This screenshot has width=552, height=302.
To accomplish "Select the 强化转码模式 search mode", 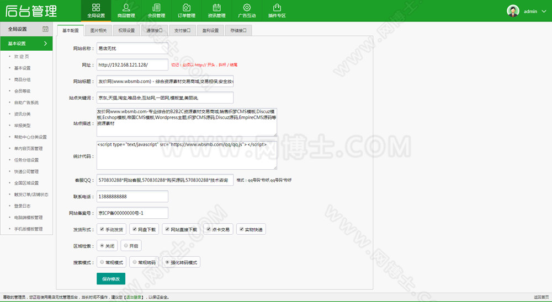I will click(167, 262).
